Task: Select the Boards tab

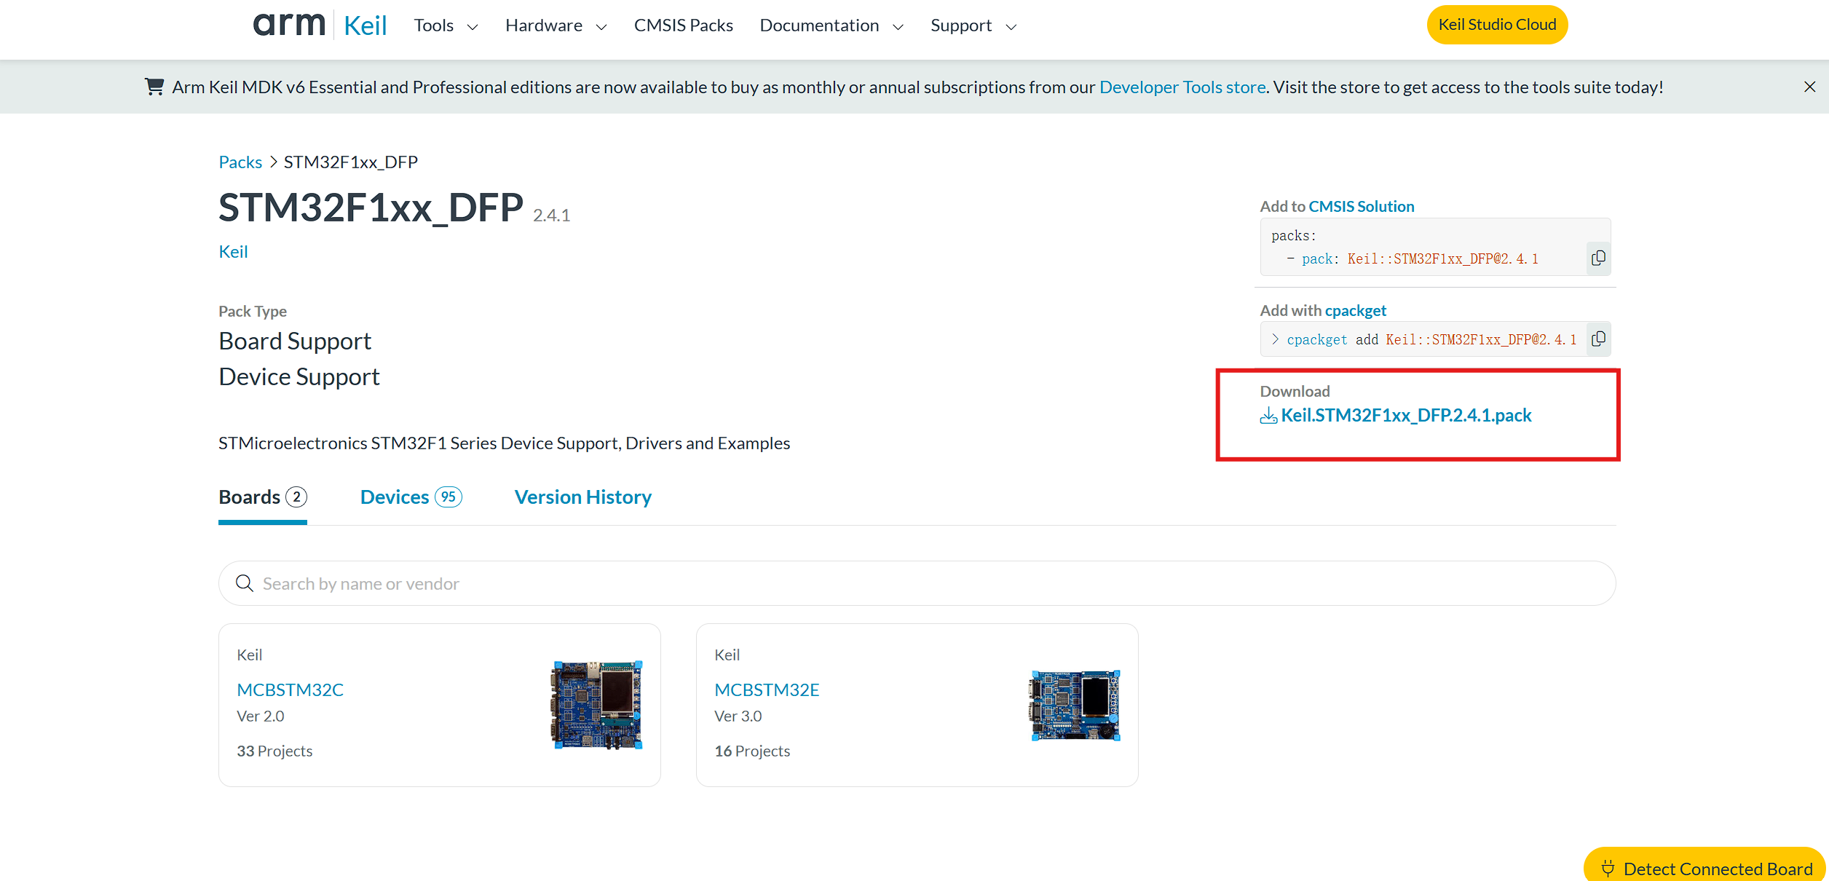Action: click(x=263, y=497)
